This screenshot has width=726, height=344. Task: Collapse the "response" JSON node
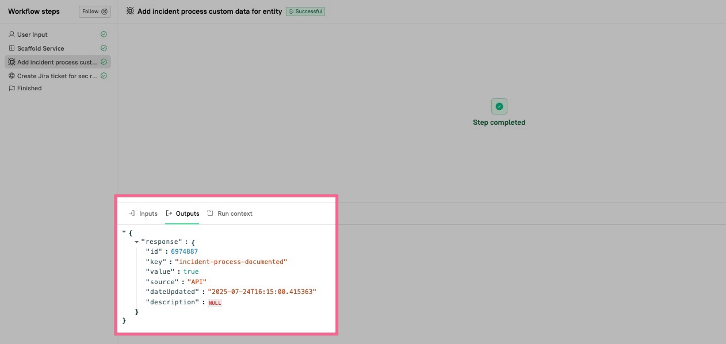136,242
